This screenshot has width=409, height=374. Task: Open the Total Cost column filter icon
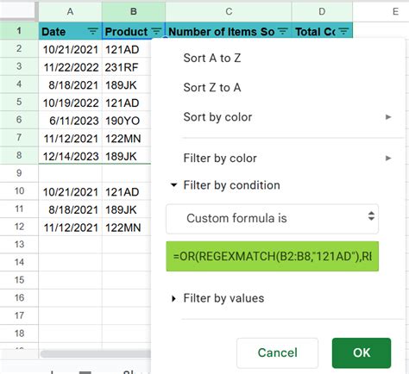pyautogui.click(x=343, y=31)
